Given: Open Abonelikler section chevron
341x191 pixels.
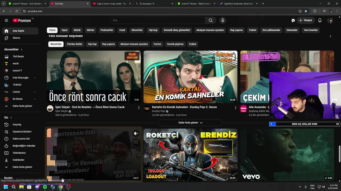Looking at the screenshot, I should point(22,50).
